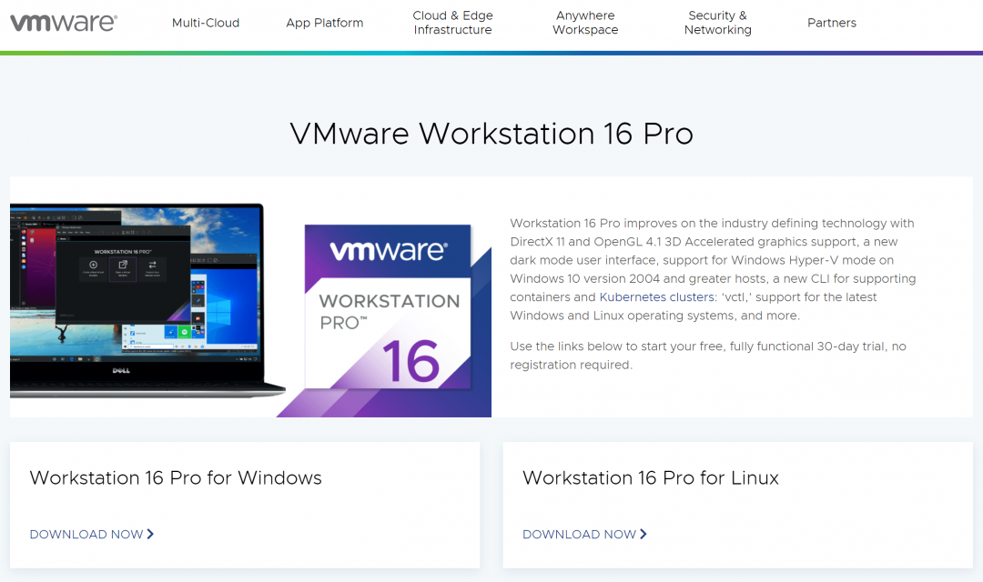Click the chevron arrow beside Windows DOWNLOAD NOW
This screenshot has width=983, height=582.
pos(150,535)
